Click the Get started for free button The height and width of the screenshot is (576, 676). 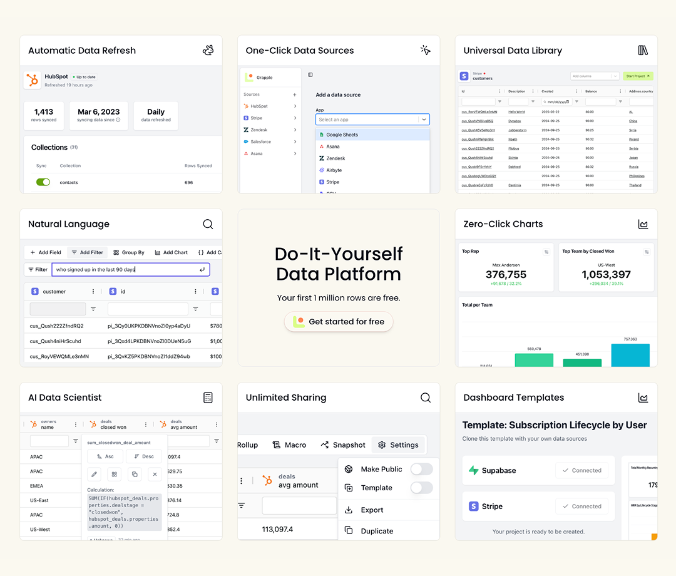(x=339, y=322)
